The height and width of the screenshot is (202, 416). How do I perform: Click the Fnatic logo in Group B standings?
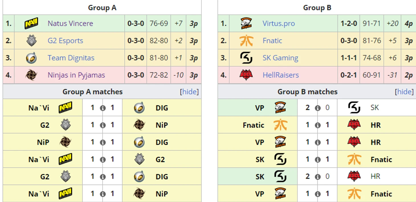click(x=246, y=41)
